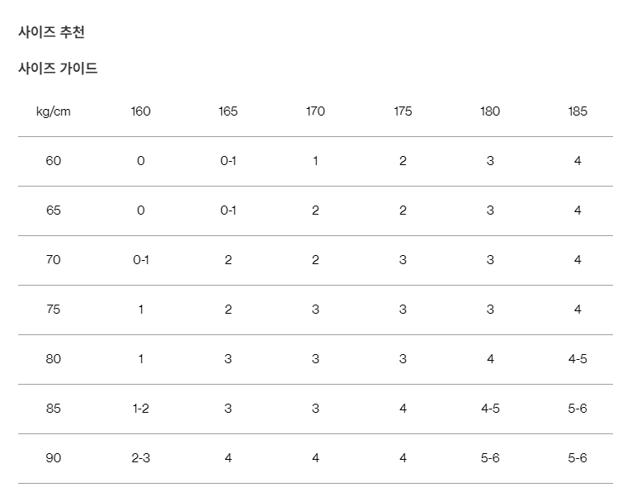The width and height of the screenshot is (618, 492).
Task: Select the 170 cm column header
Action: coord(315,111)
